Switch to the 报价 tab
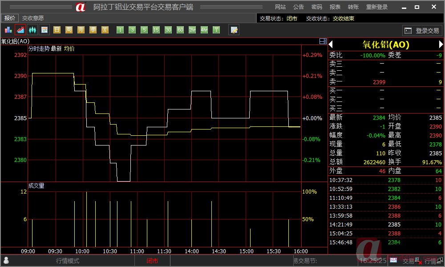This screenshot has width=445, height=267. [10, 18]
